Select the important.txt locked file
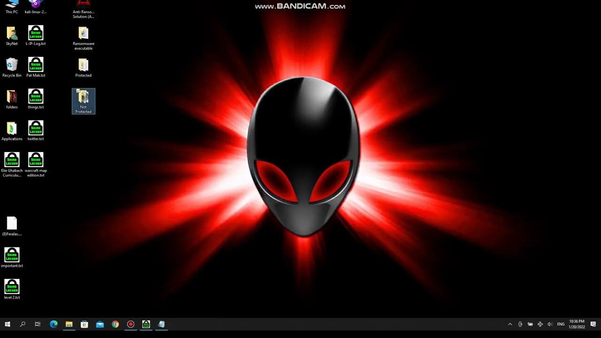Viewport: 601px width, 338px height. 12,258
